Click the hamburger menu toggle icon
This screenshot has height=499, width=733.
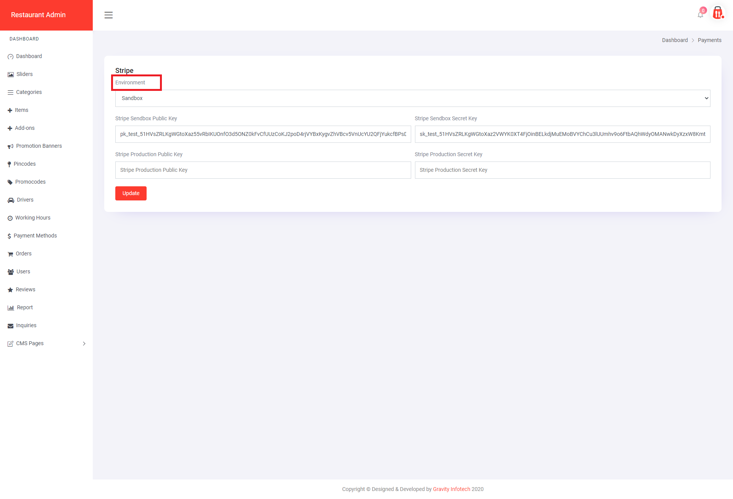[x=108, y=15]
